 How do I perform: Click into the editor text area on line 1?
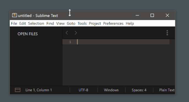123,42
